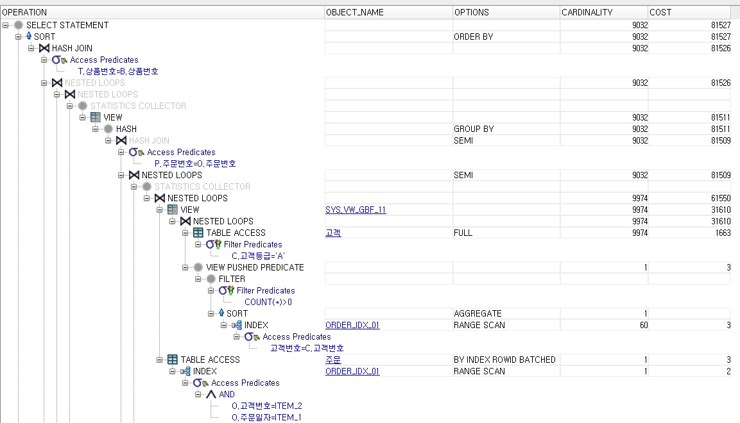Viewport: 740px width, 423px height.
Task: Click the OBJECT_NAME column header
Action: pos(388,12)
